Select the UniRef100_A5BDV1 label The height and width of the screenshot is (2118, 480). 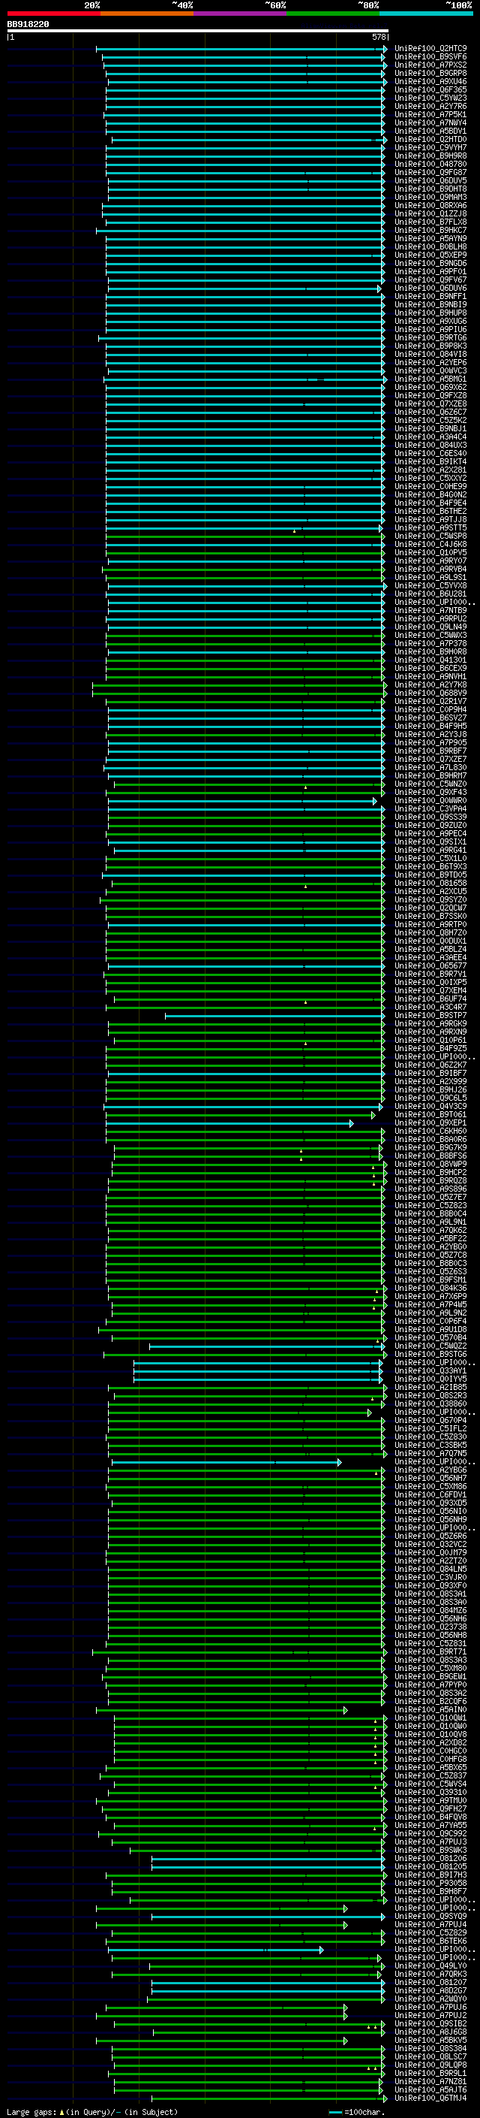pos(430,131)
